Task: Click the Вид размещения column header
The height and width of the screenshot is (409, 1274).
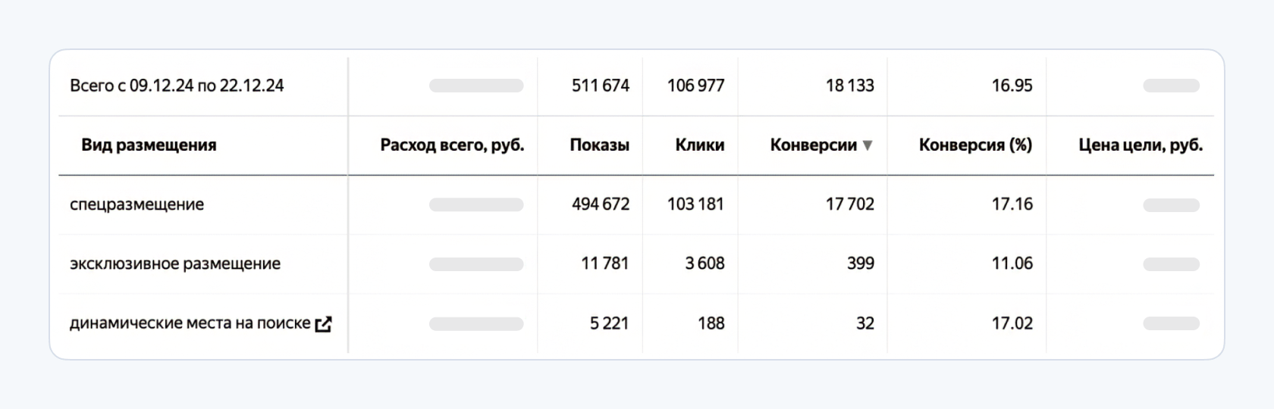Action: click(149, 145)
